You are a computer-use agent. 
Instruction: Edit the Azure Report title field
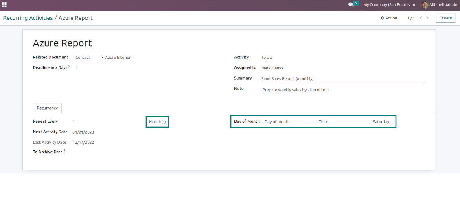pyautogui.click(x=63, y=43)
